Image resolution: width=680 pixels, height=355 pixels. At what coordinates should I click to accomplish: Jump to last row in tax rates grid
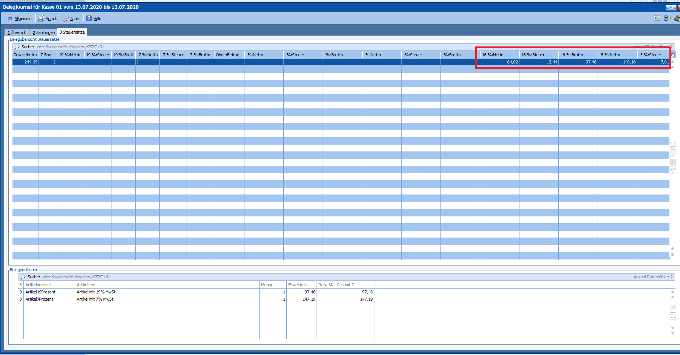pos(672,255)
